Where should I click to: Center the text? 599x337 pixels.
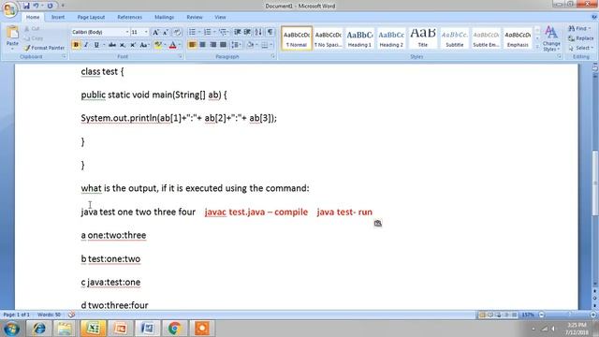tap(202, 45)
